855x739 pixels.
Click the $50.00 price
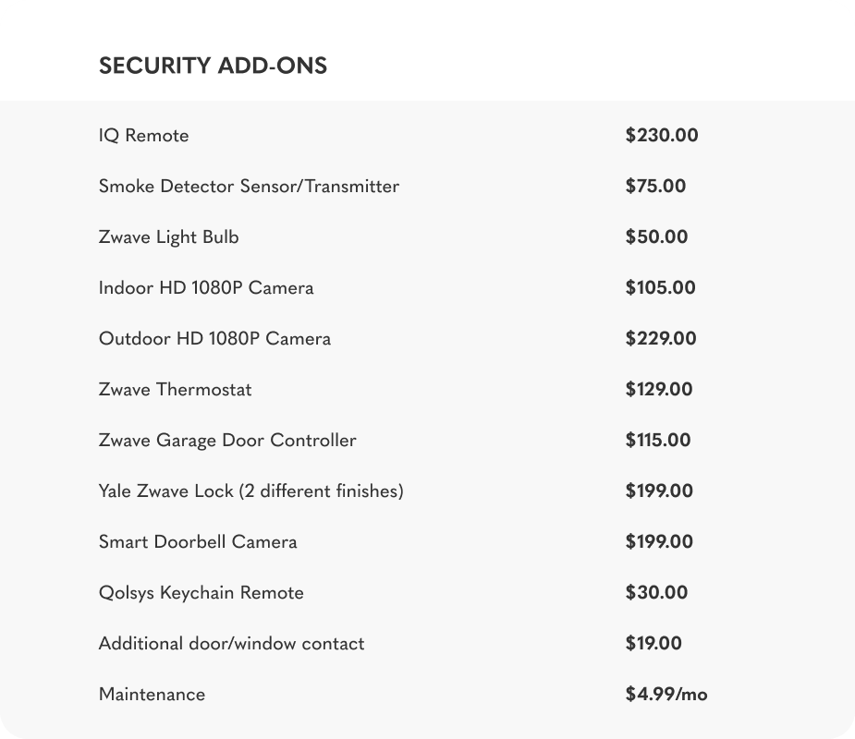click(656, 236)
